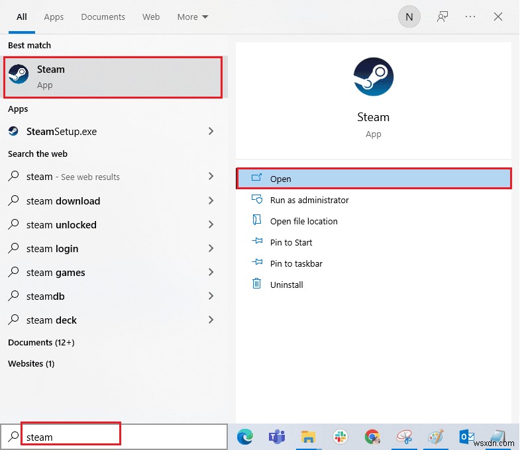Image resolution: width=522 pixels, height=450 pixels.
Task: Open Microsoft Teams in the taskbar
Action: [x=277, y=436]
